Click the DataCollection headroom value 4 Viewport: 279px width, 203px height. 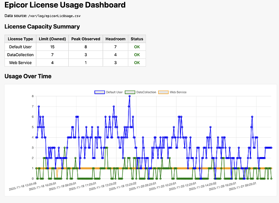(x=116, y=55)
